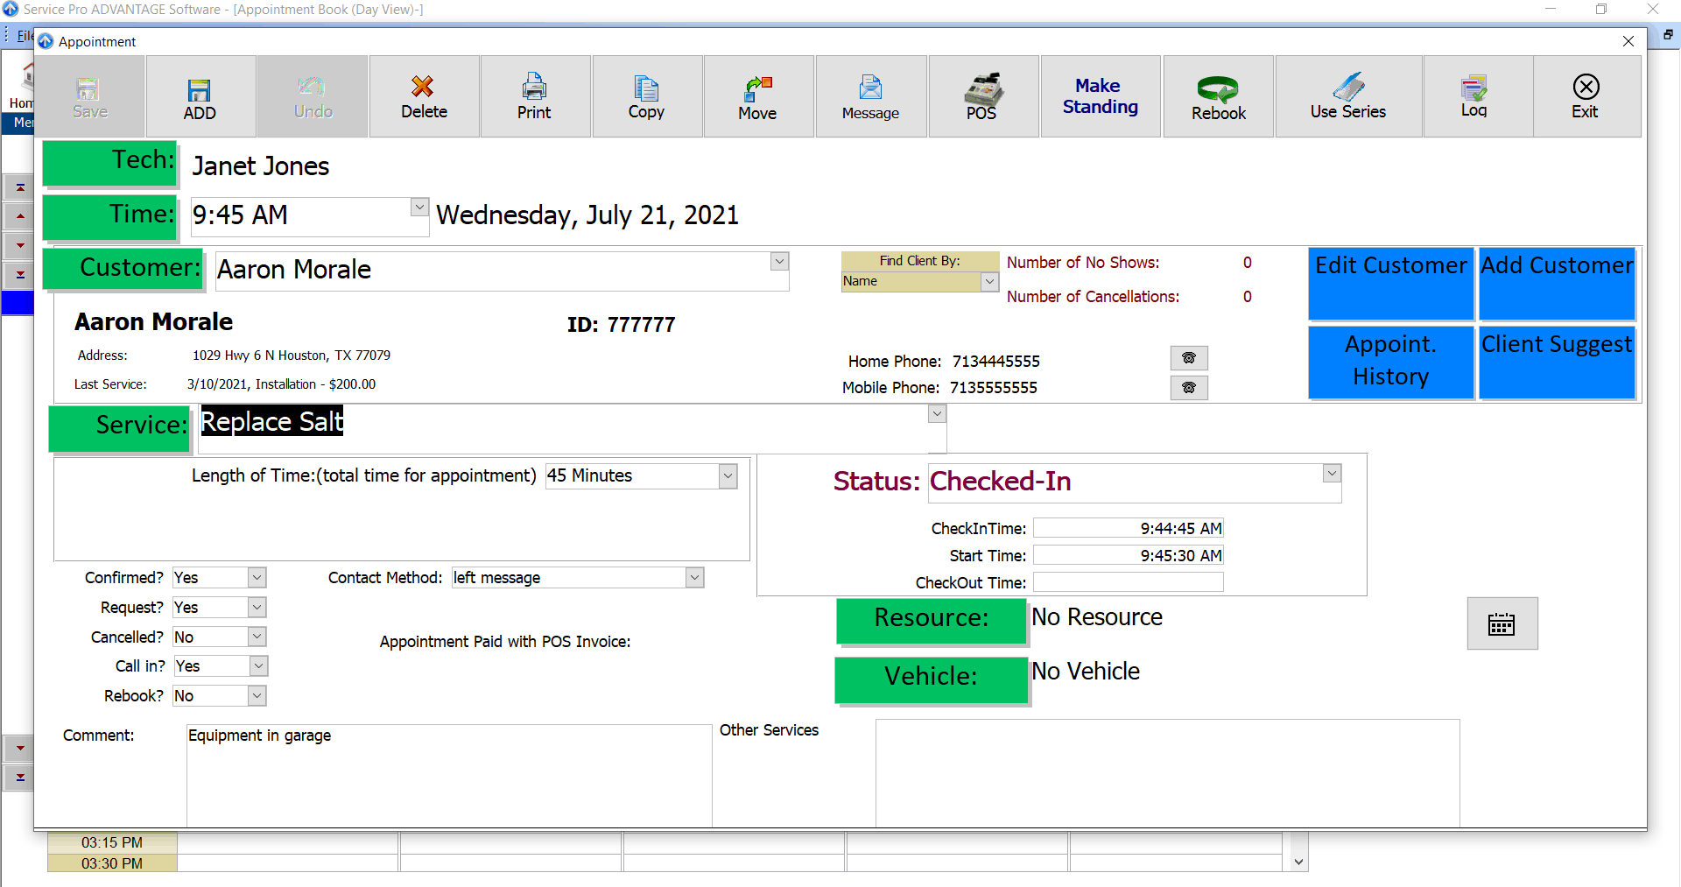Open the Service dropdown arrow
Viewport: 1681px width, 887px height.
click(x=937, y=413)
